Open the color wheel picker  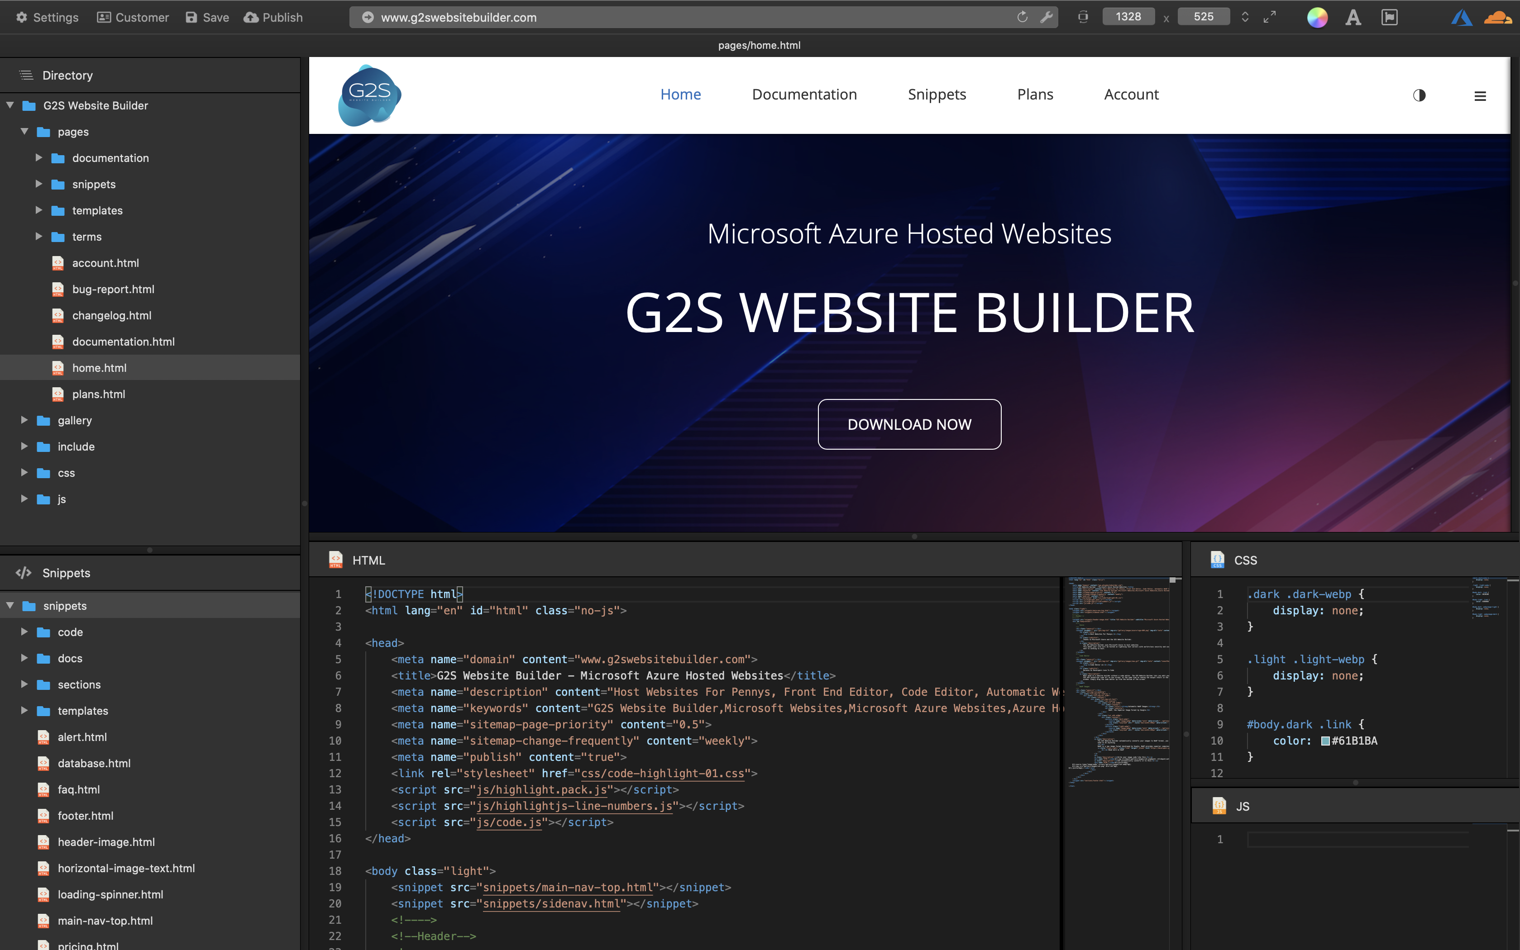pos(1318,18)
